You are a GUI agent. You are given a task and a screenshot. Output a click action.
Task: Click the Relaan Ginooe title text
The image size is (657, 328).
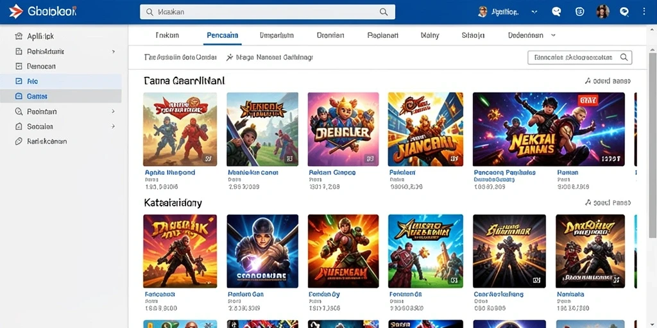pos(332,172)
